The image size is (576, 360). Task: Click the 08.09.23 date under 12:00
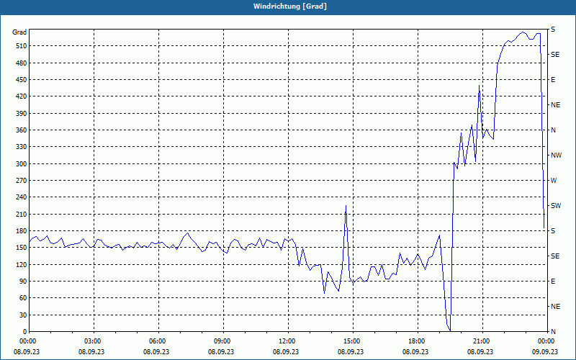pyautogui.click(x=286, y=351)
